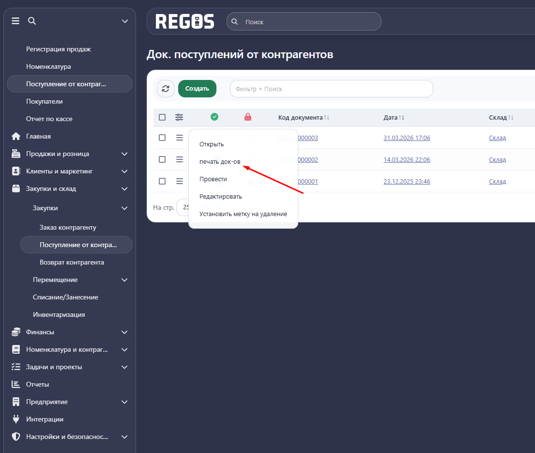This screenshot has width=535, height=453.
Task: Select Провести in the context menu
Action: (x=213, y=179)
